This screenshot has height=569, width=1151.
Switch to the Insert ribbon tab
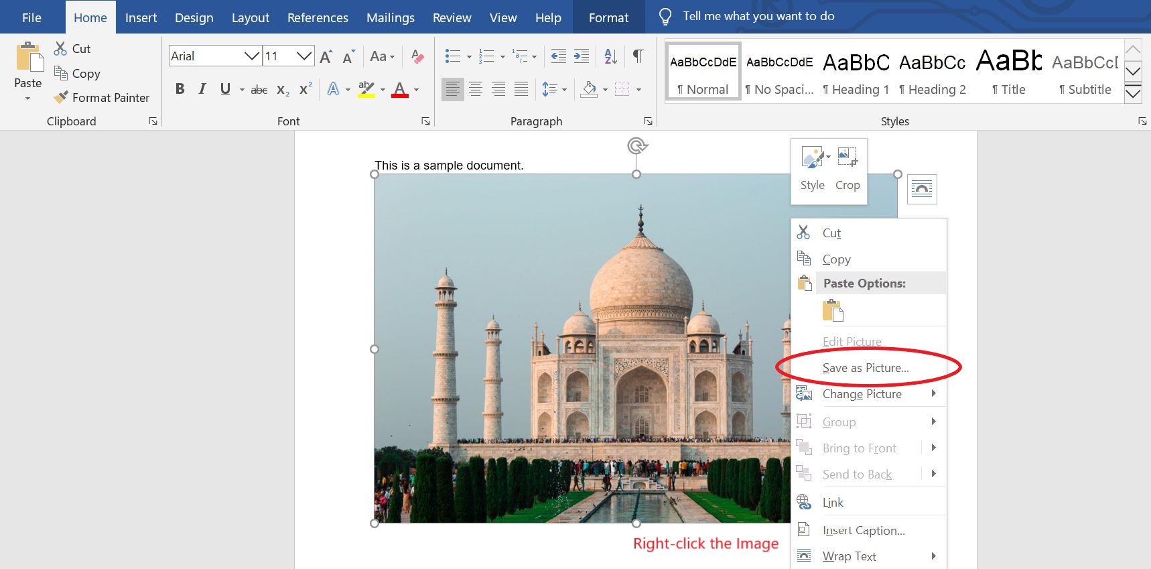coord(141,17)
